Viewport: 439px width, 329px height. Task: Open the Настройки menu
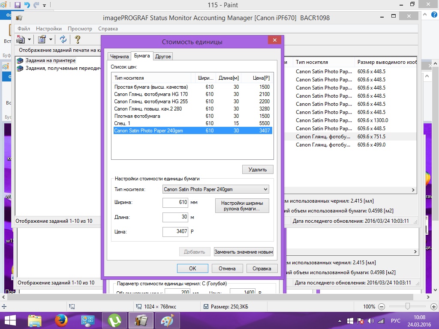point(49,29)
